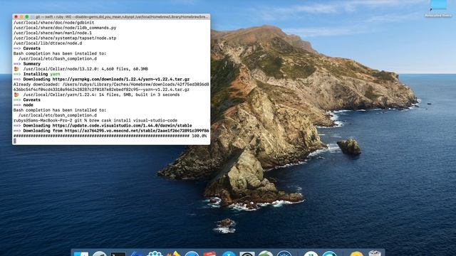Click the 'Summary' heading in Terminal output
The image size is (456, 256).
click(31, 64)
